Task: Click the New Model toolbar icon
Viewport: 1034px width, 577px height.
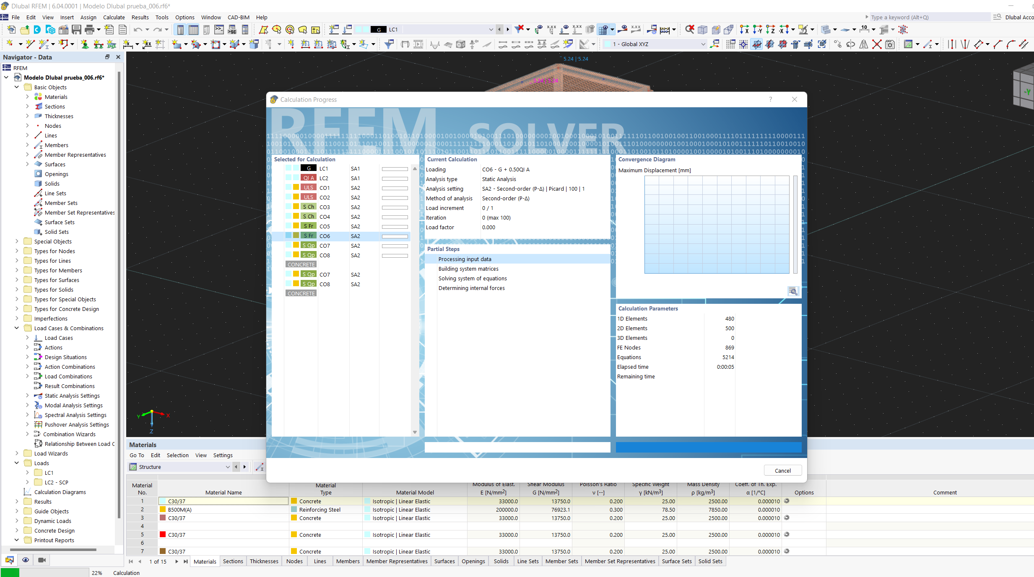Action: click(11, 29)
